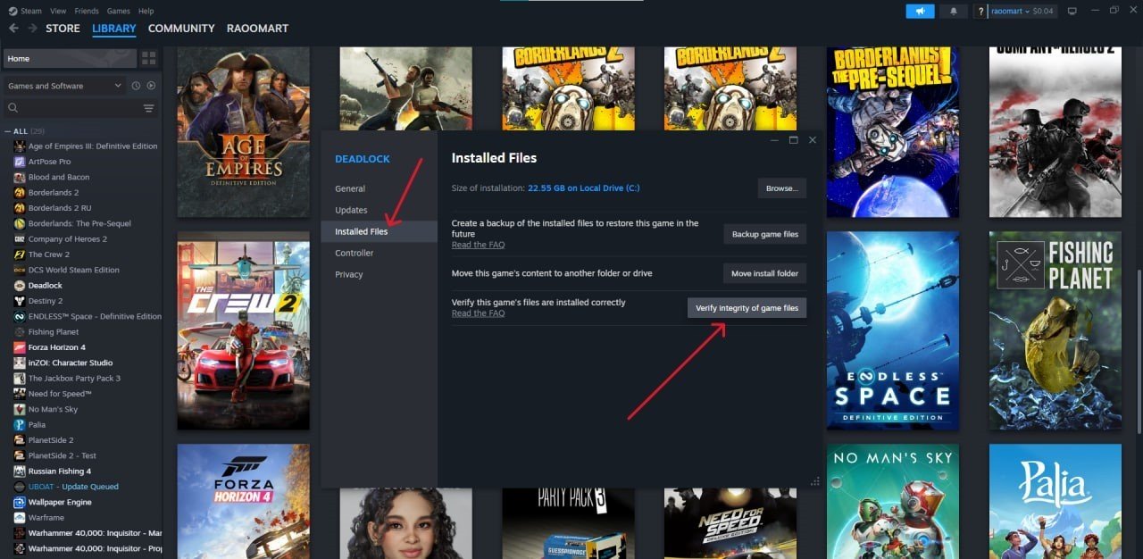The width and height of the screenshot is (1143, 559).
Task: Click the Browse... button
Action: (781, 188)
